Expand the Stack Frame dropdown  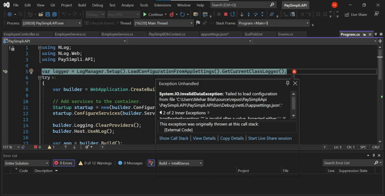click(x=307, y=23)
